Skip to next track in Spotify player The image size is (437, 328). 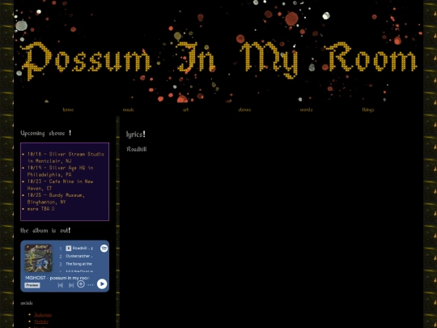pyautogui.click(x=71, y=285)
